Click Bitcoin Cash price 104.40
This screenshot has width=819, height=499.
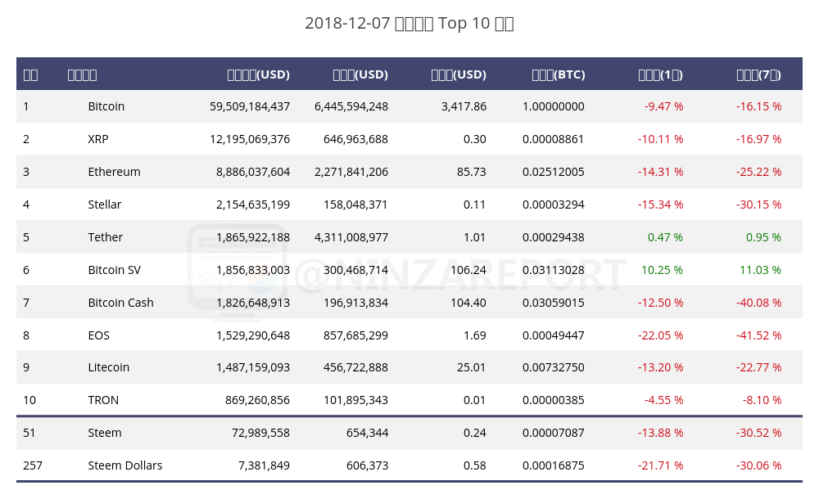click(x=468, y=303)
